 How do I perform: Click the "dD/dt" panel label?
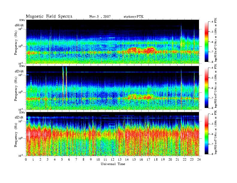point(19,71)
